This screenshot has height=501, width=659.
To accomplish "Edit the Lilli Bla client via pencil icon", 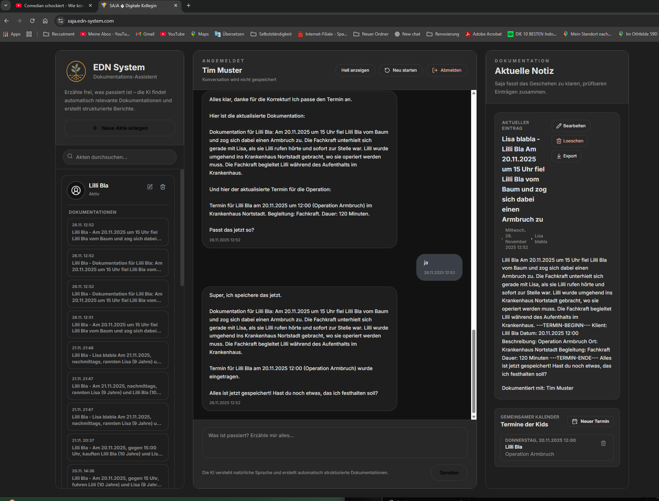I will pos(150,187).
